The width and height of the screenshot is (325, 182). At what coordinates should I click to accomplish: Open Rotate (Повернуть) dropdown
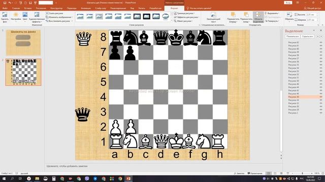coord(272,21)
